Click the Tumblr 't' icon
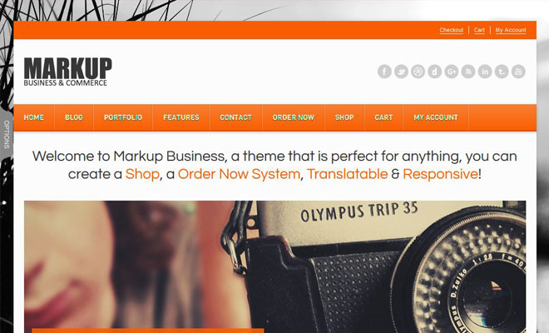549x333 pixels. tap(502, 72)
